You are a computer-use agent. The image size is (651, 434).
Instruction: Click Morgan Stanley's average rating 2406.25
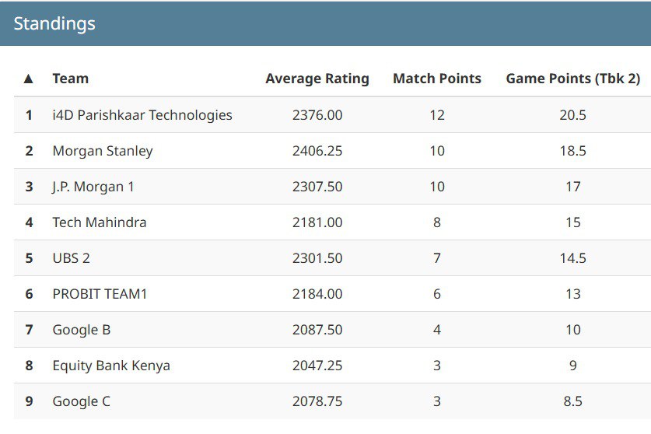click(x=317, y=151)
